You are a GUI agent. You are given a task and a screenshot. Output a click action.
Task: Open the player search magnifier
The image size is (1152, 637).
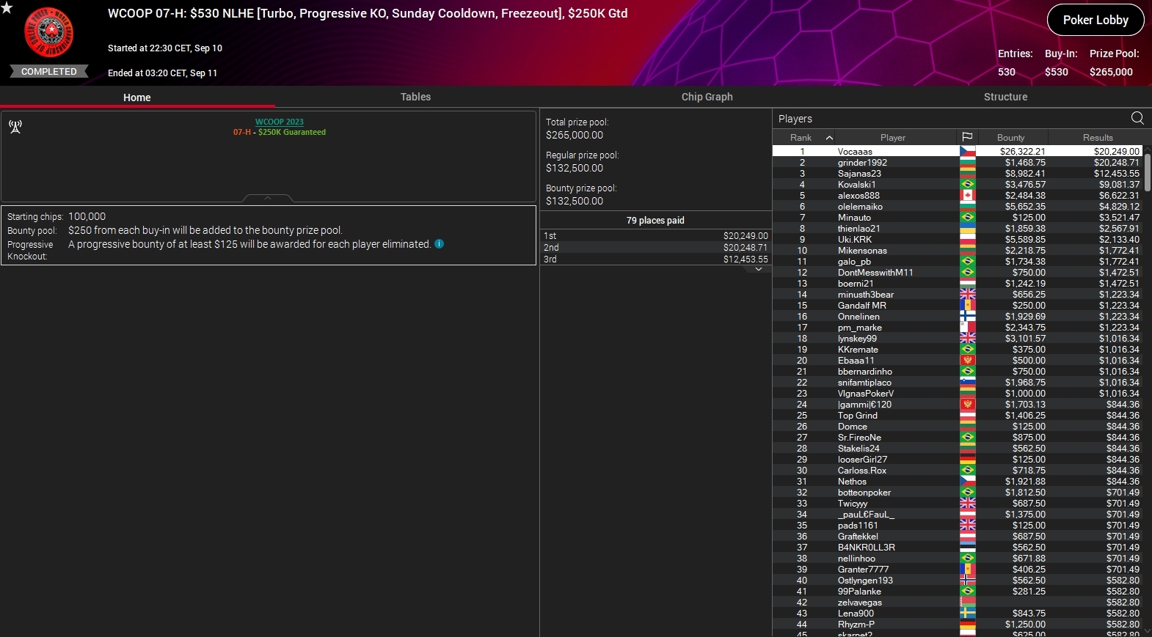1137,118
